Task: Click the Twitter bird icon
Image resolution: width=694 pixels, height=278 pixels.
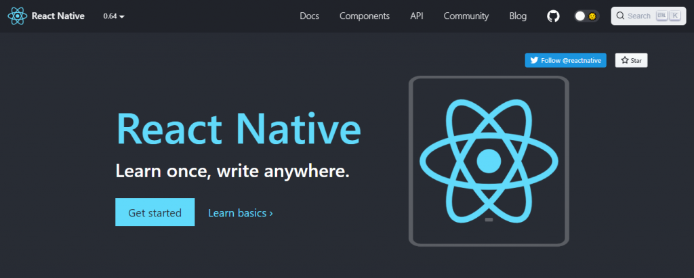Action: [534, 61]
